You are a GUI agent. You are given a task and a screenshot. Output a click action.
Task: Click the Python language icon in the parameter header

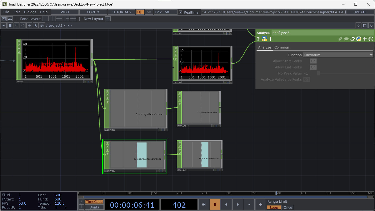point(359,39)
